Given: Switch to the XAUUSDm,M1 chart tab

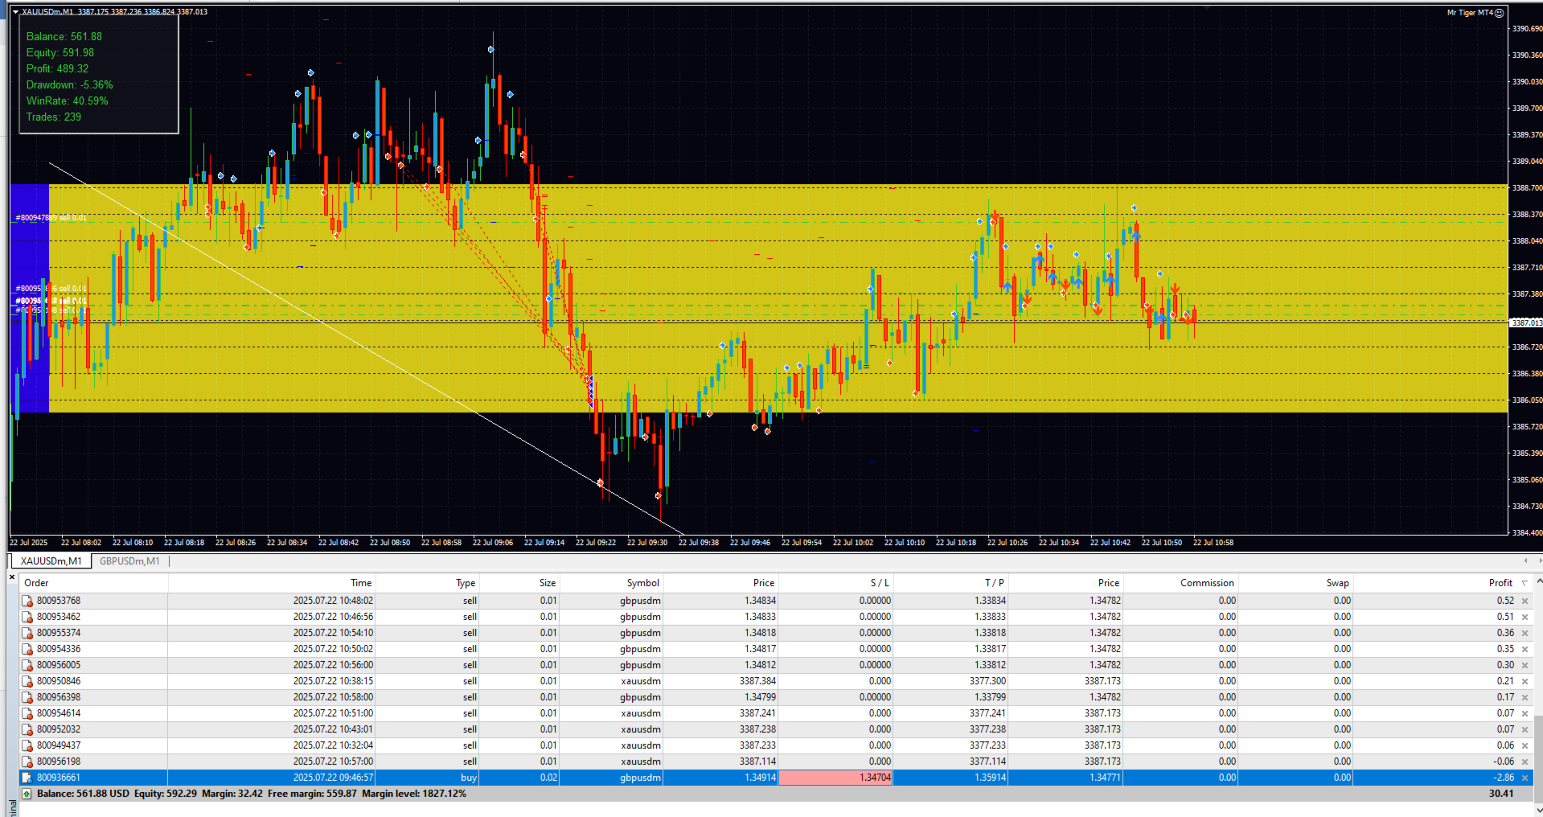Looking at the screenshot, I should 51,561.
